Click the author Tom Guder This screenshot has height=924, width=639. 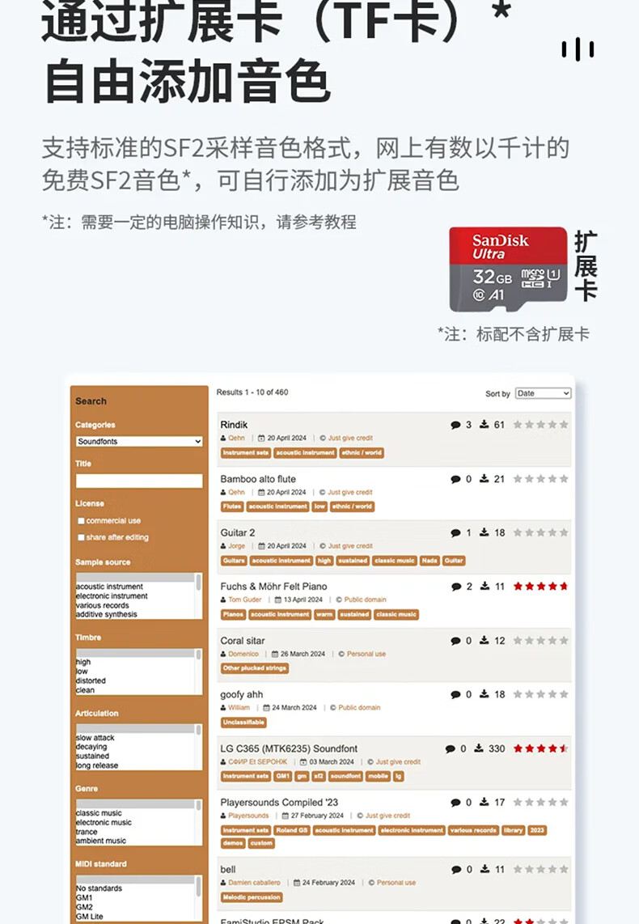244,600
